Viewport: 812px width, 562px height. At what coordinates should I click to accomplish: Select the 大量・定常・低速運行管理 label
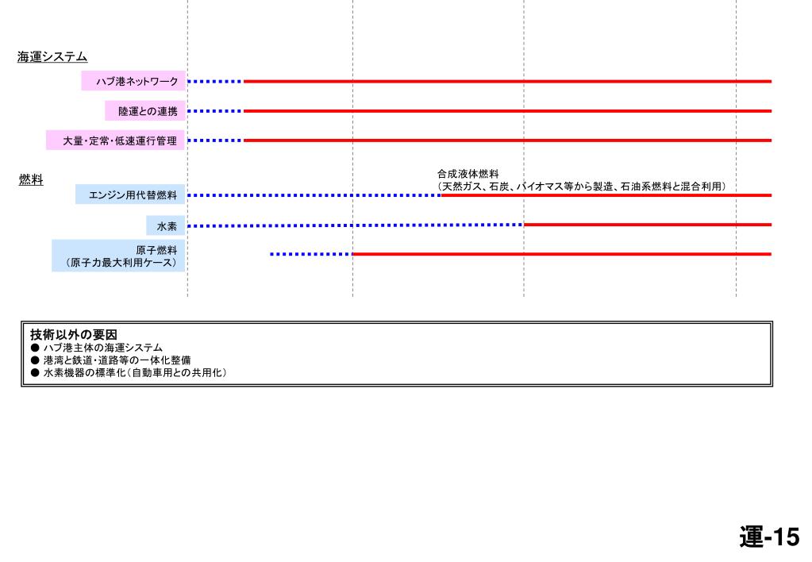coord(115,140)
